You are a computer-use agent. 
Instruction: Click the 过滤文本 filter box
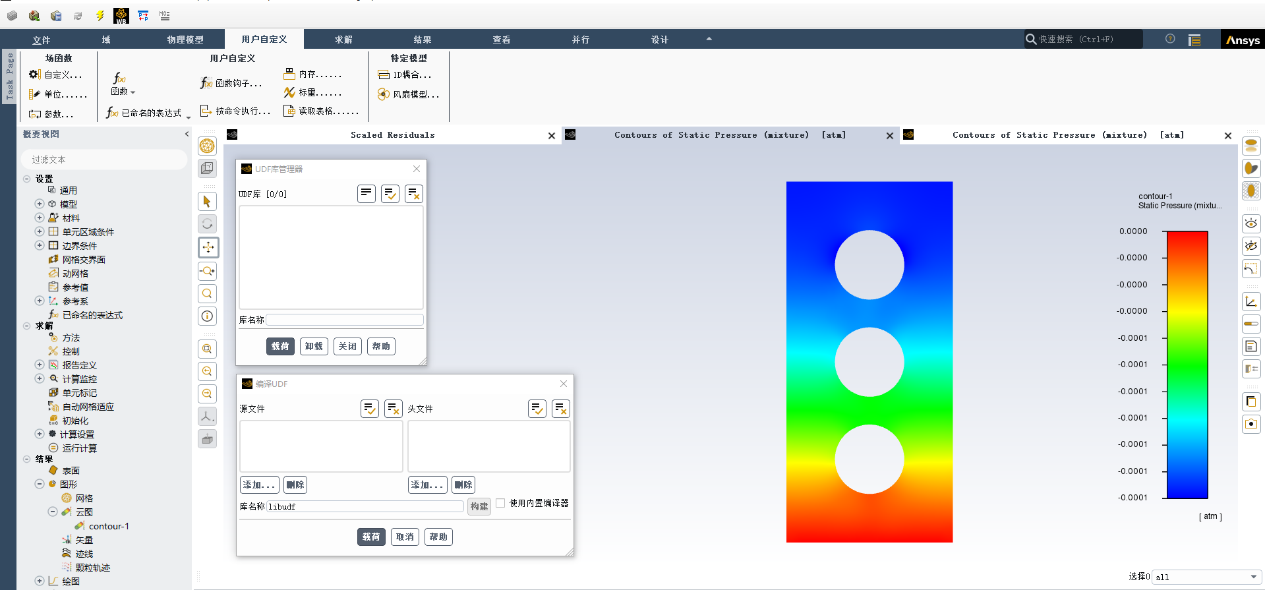coord(105,160)
